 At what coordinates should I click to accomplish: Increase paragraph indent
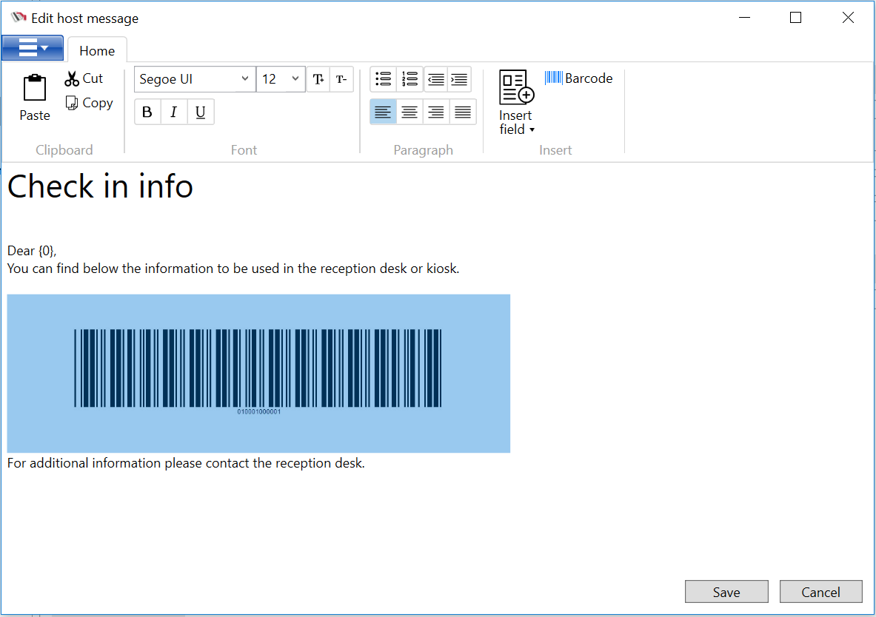coord(459,79)
